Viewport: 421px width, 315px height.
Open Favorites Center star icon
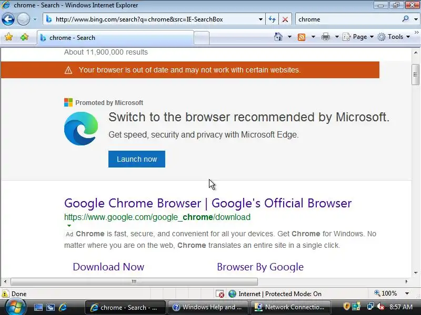(x=9, y=37)
